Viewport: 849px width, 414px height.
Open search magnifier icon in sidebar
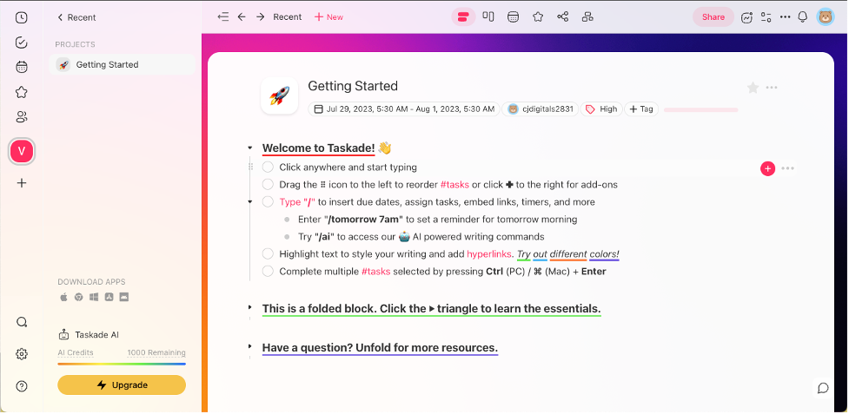tap(21, 323)
